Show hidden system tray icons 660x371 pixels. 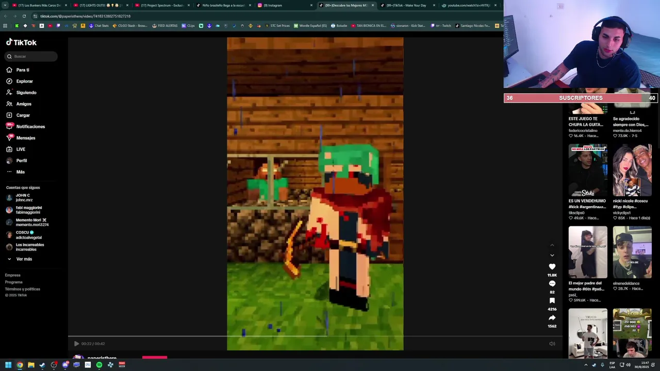coord(586,365)
